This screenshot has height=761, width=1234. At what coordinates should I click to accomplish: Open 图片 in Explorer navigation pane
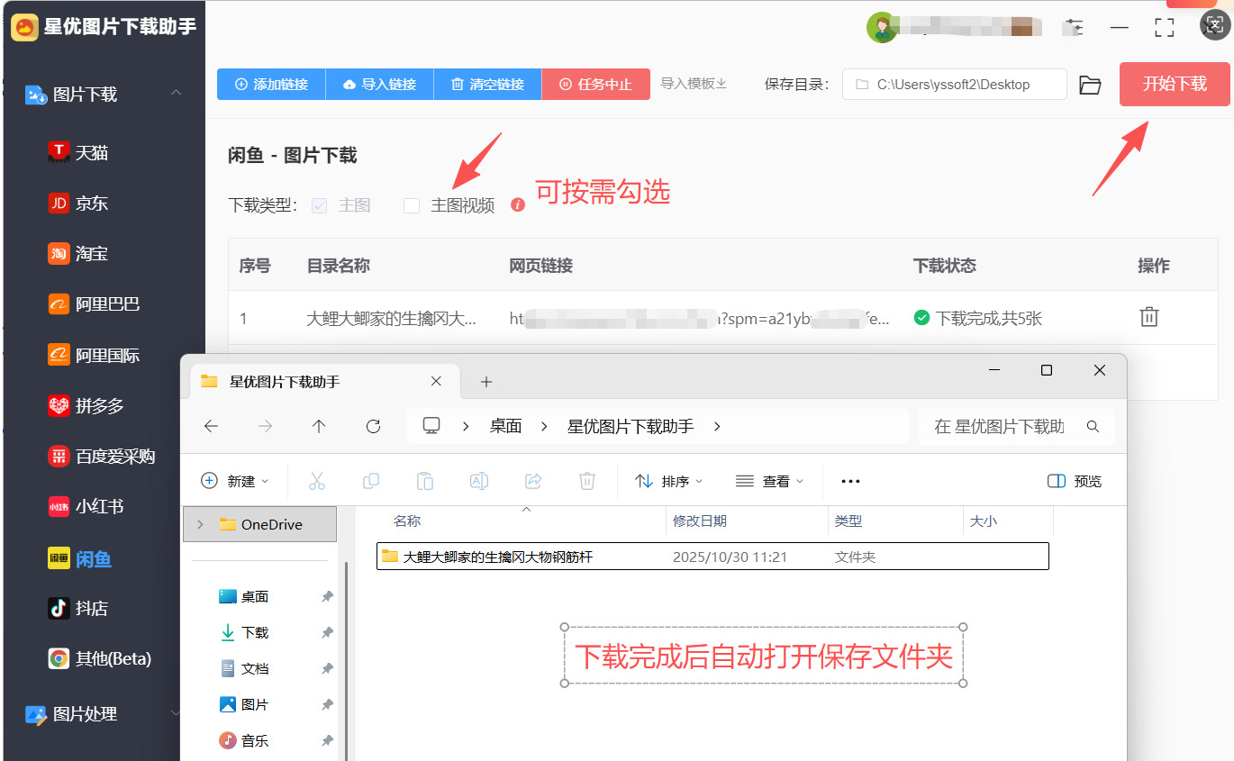click(x=255, y=704)
